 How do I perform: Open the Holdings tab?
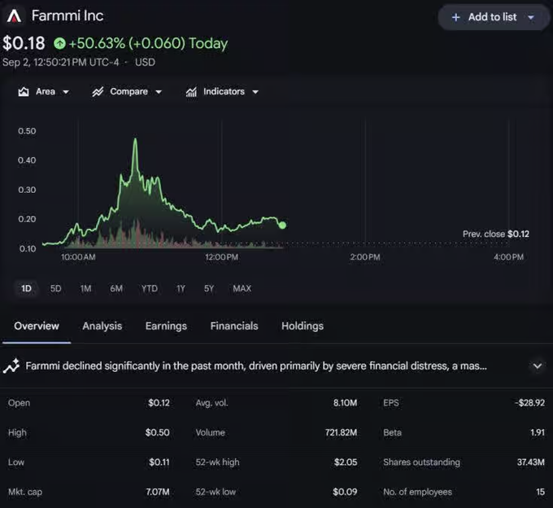pyautogui.click(x=303, y=326)
